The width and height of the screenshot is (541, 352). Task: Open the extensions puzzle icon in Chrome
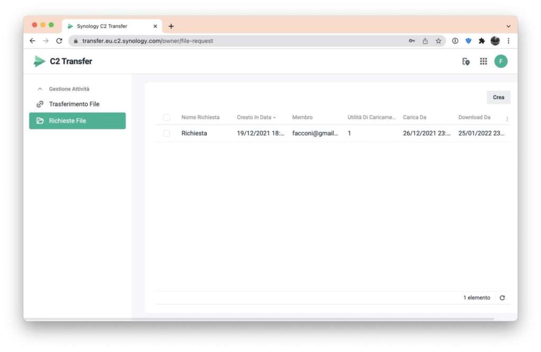coord(481,41)
